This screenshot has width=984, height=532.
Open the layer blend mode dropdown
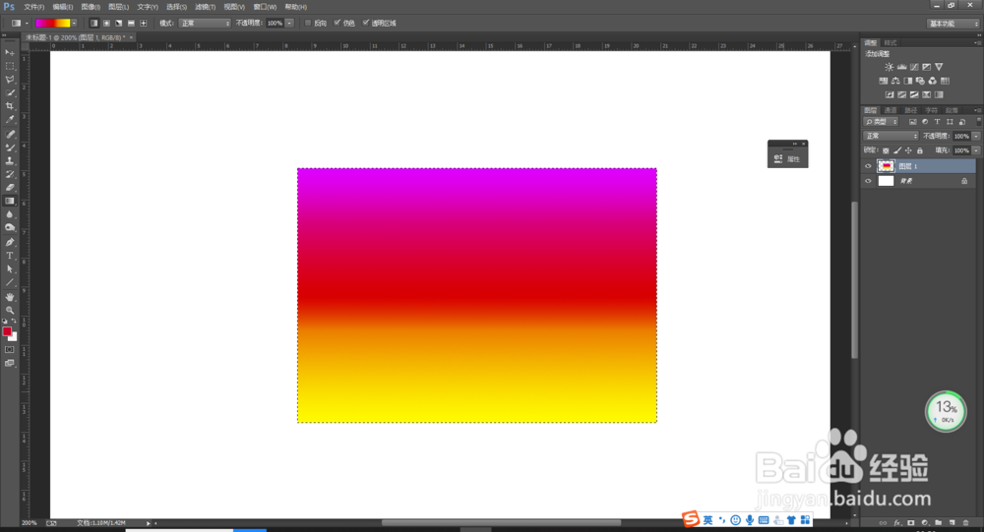click(x=892, y=136)
